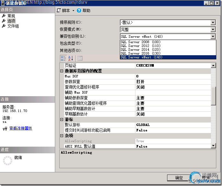The width and height of the screenshot is (222, 186).
Task: Select the ANSI NULL 默认值 row
Action: (137, 146)
